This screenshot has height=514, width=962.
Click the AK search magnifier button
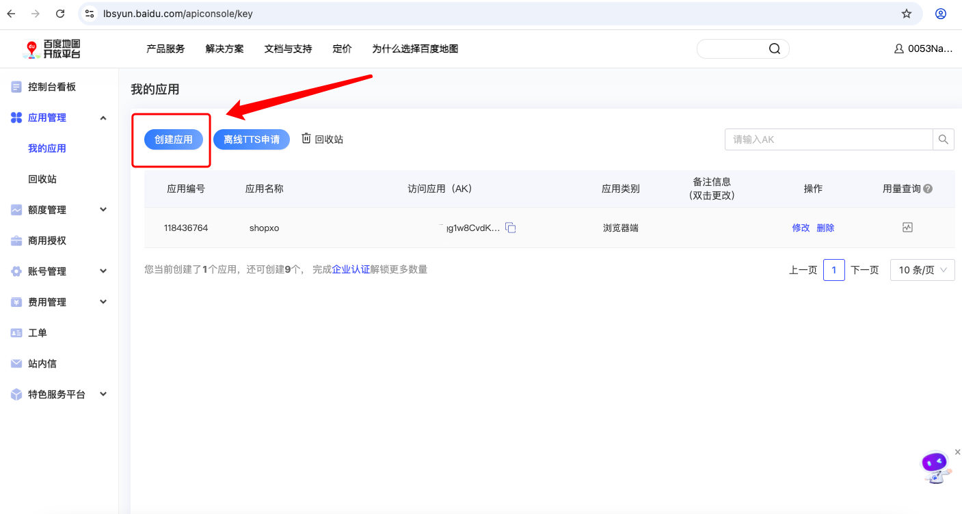pyautogui.click(x=944, y=139)
